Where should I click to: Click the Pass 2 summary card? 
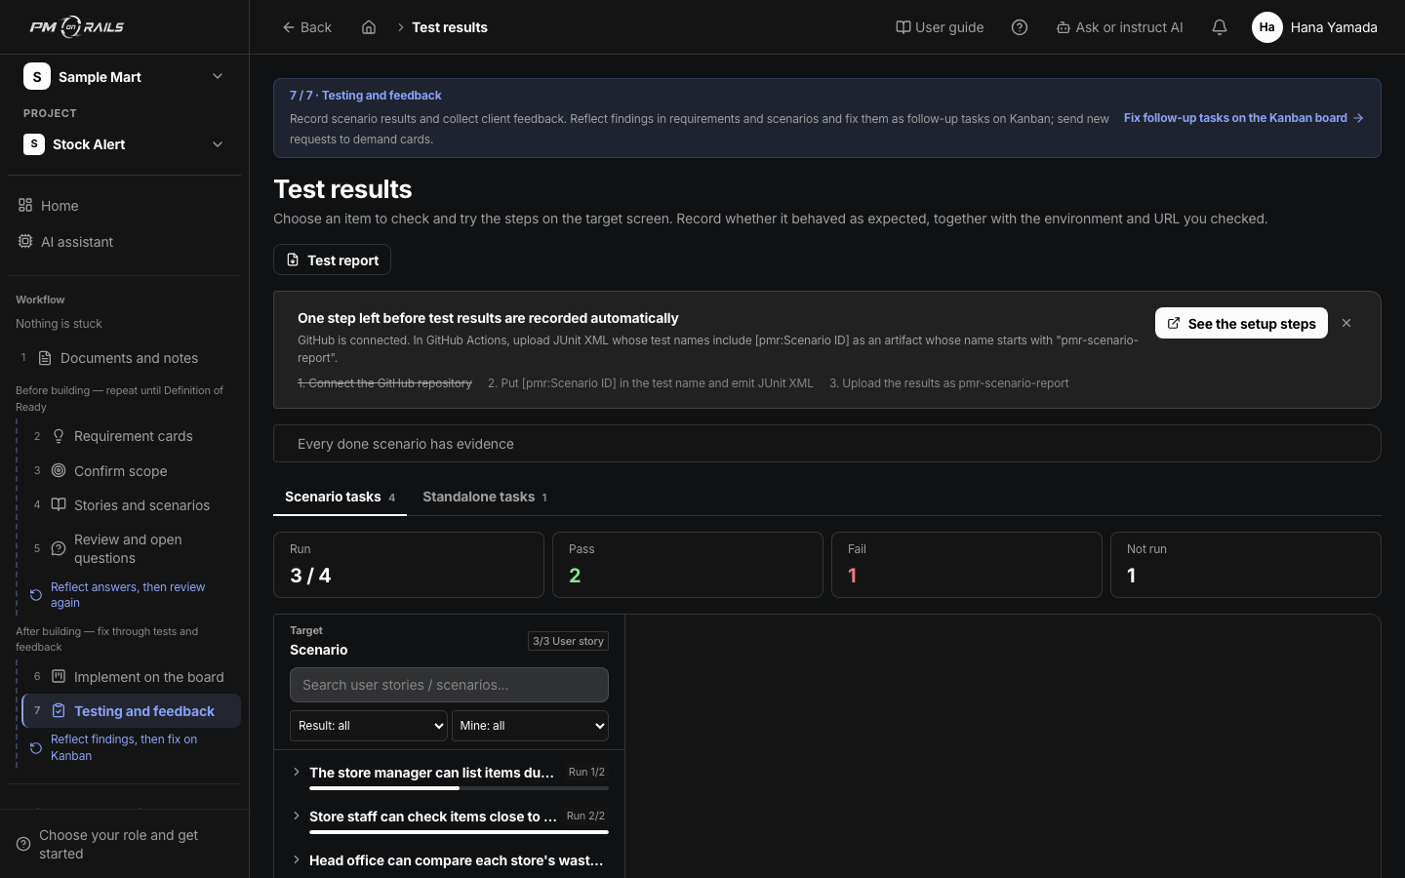688,565
